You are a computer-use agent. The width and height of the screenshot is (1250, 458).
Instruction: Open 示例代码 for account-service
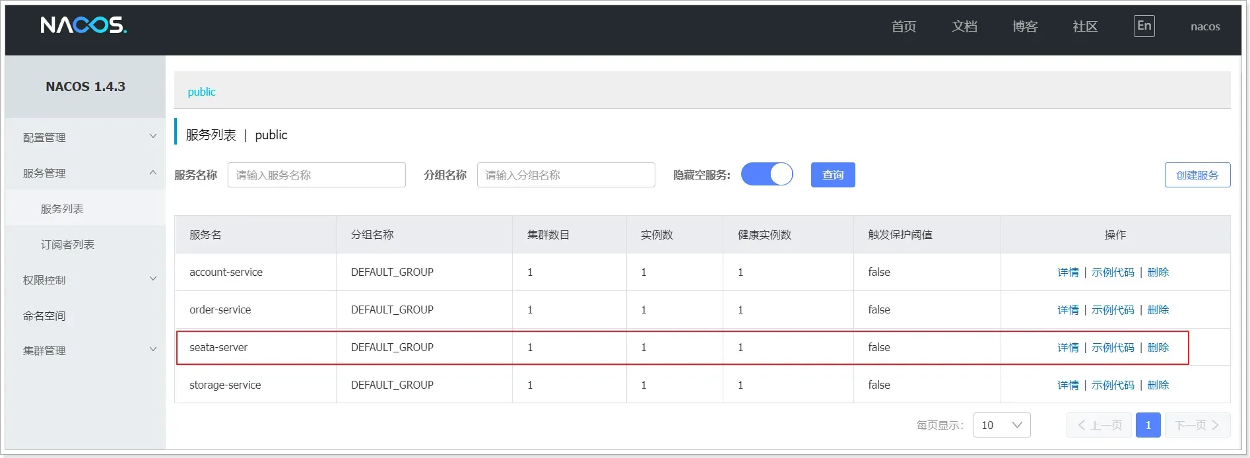(x=1113, y=272)
